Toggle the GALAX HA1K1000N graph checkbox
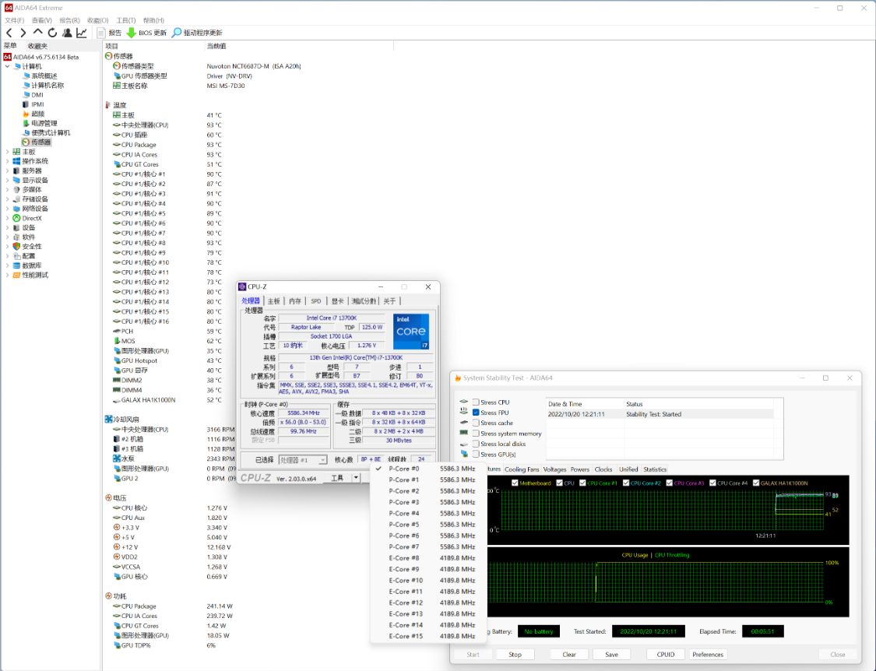876x671 pixels. tap(755, 483)
